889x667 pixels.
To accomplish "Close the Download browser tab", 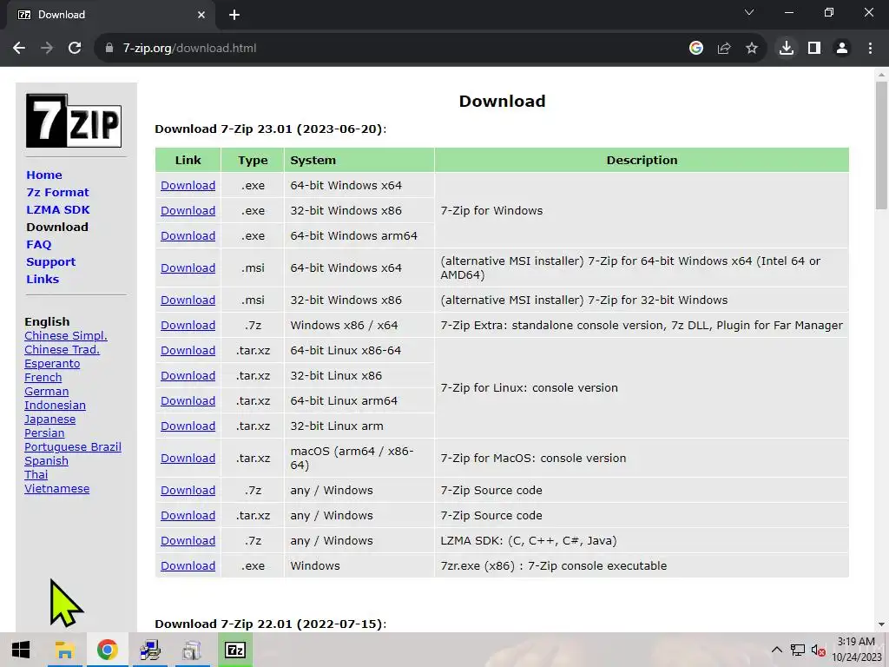I will 201,15.
